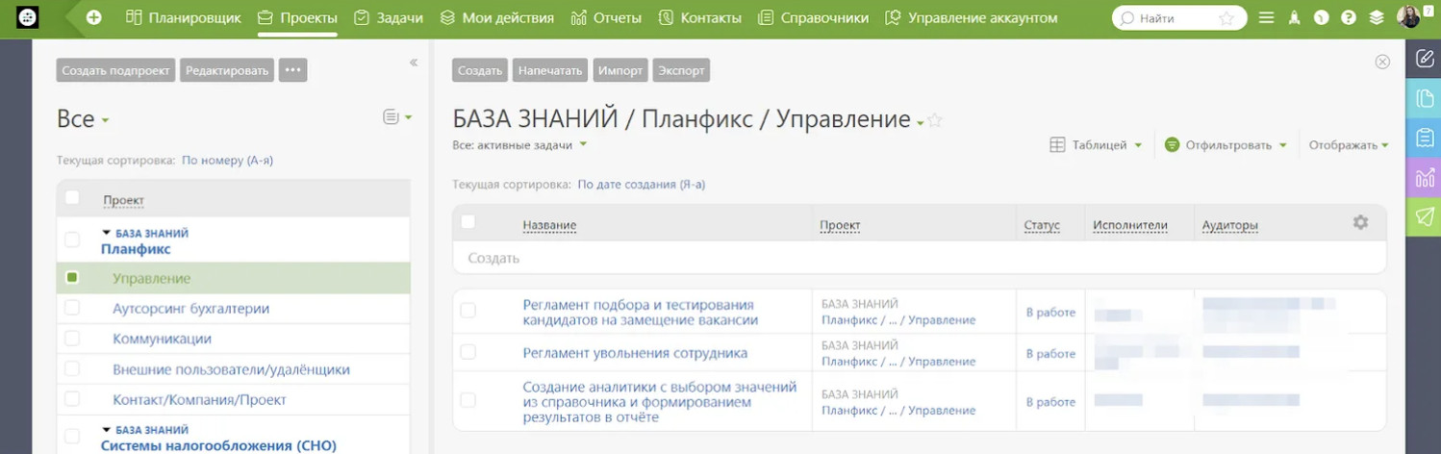The image size is (1441, 454).
Task: Open dropdown arrow next to Управление title
Action: point(920,123)
